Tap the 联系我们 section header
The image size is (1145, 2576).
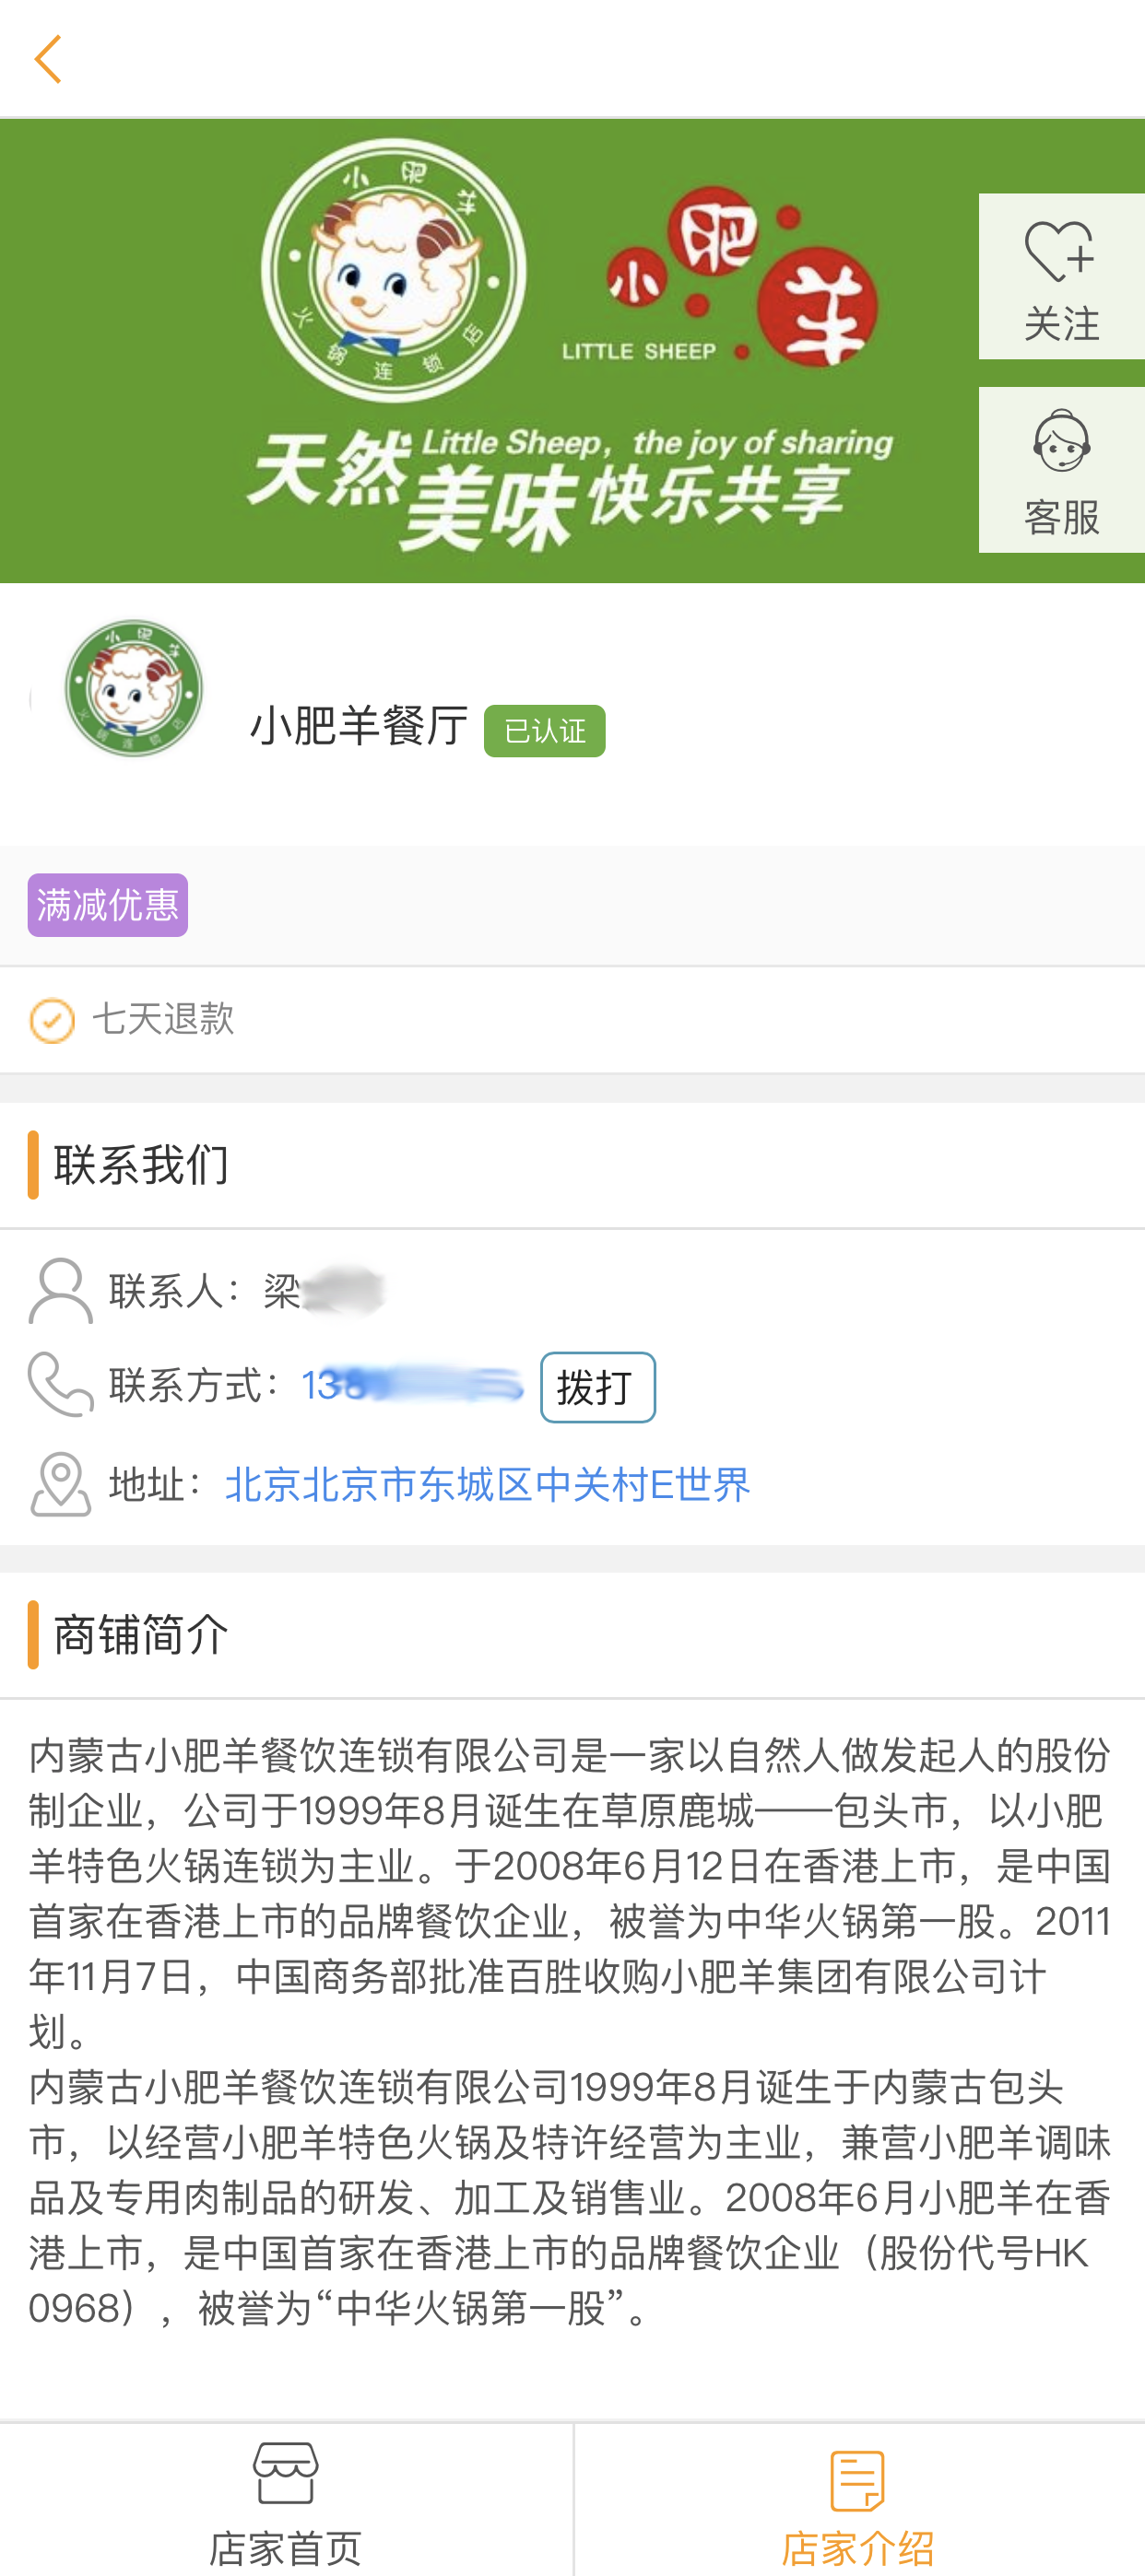click(x=141, y=1165)
